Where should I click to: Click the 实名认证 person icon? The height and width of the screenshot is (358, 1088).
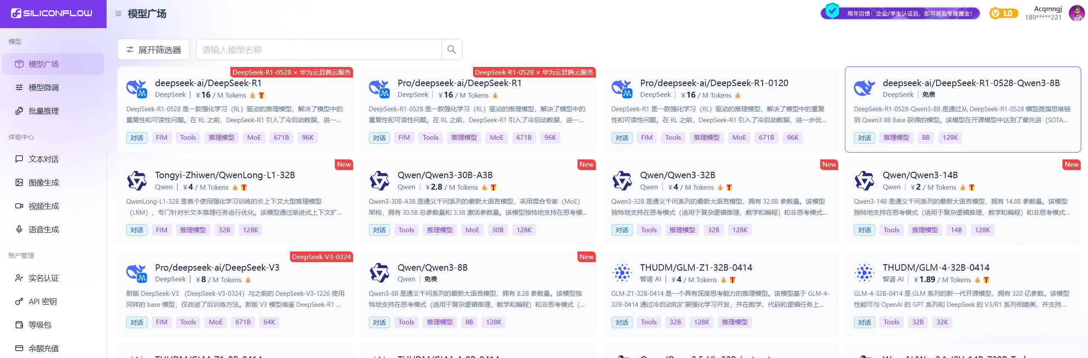click(x=19, y=278)
